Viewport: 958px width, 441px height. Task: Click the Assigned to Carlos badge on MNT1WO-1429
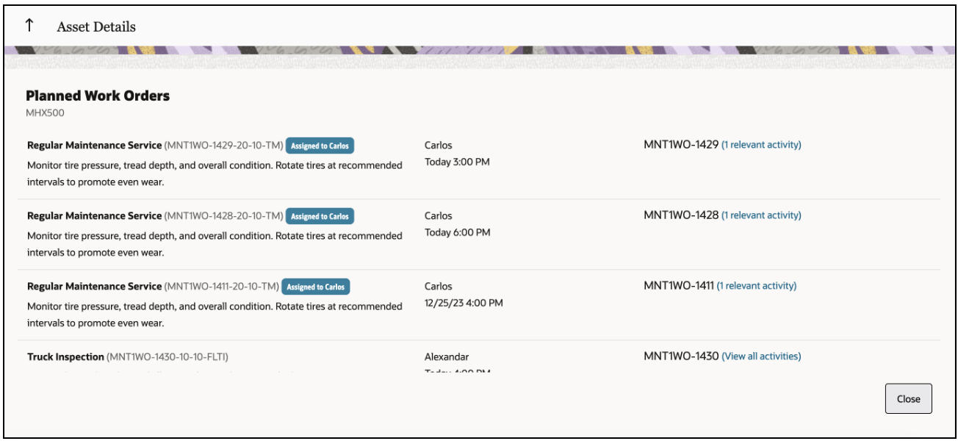[321, 146]
